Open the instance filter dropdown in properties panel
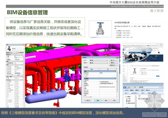Screen dimensions: 168x118 (12, 53)
